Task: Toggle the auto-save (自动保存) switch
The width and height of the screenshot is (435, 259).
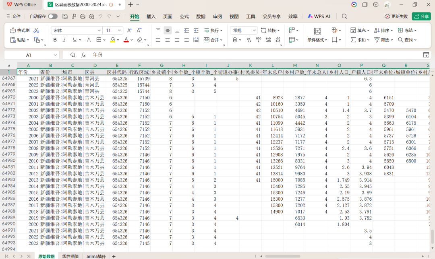Action: (x=53, y=16)
